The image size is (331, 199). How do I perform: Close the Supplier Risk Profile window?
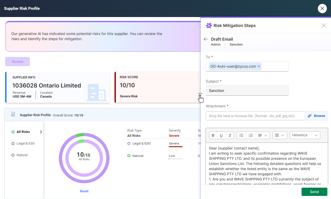[322, 9]
